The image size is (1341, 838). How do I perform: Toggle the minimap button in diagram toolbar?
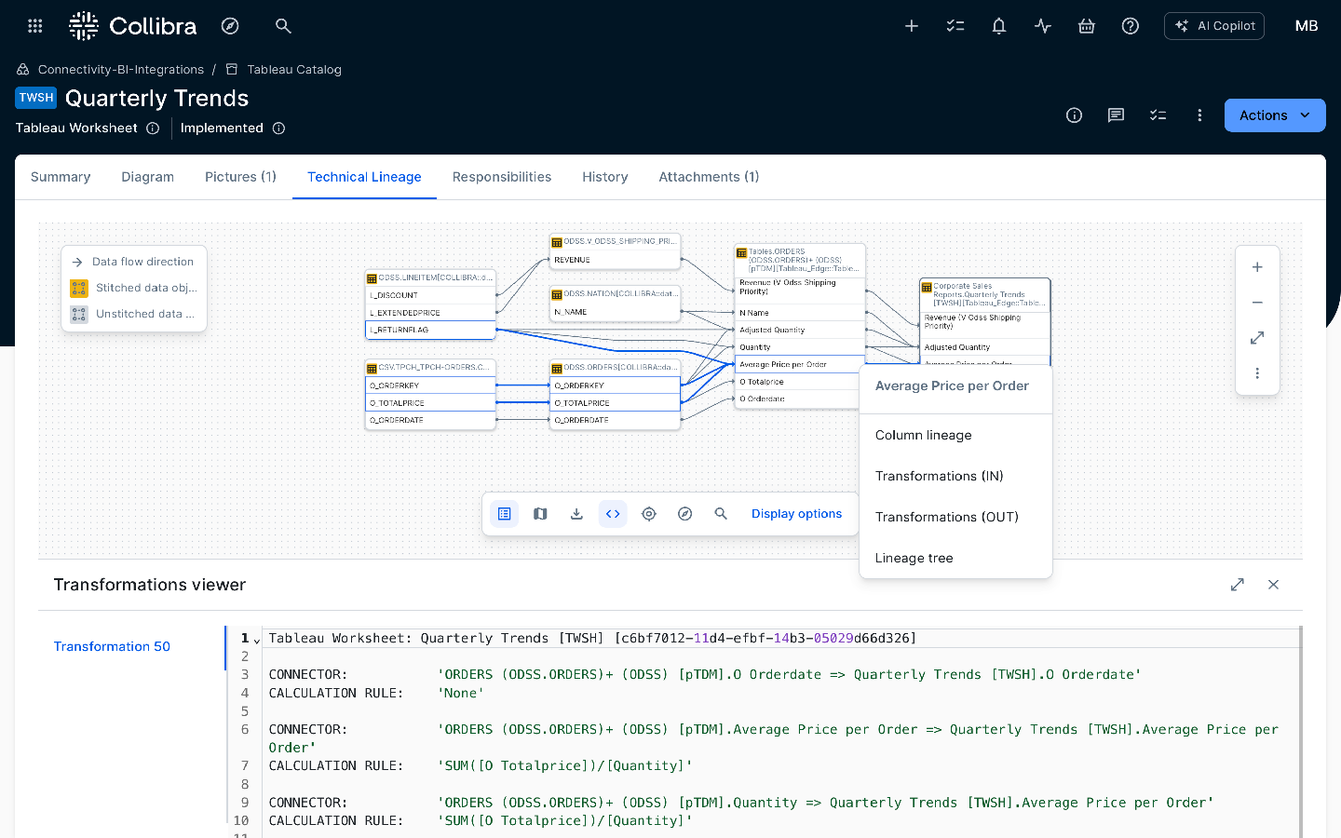[540, 514]
